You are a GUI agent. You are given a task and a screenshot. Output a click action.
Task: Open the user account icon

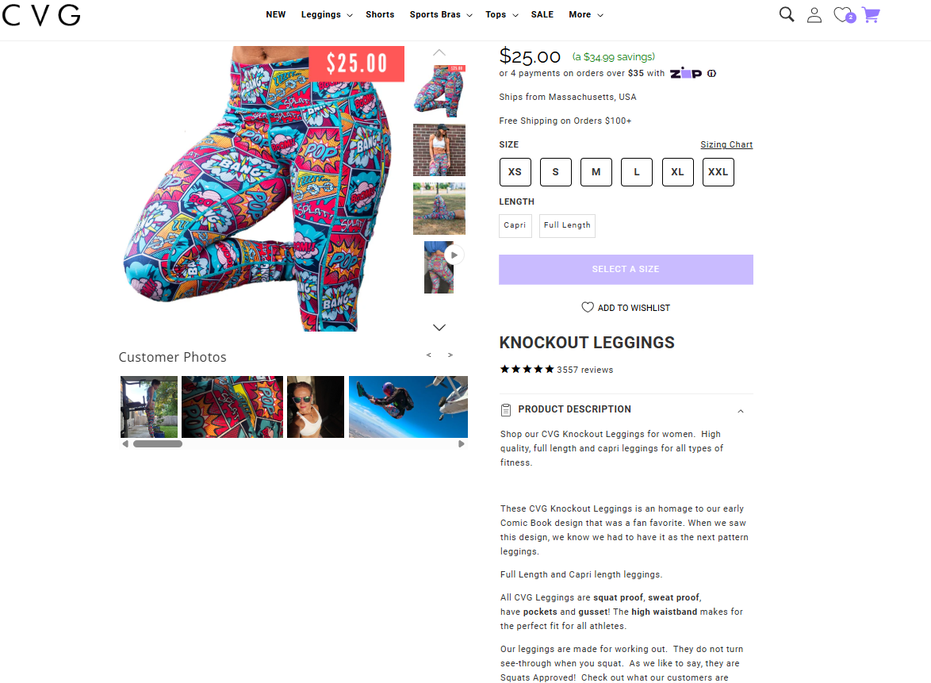[x=814, y=15]
